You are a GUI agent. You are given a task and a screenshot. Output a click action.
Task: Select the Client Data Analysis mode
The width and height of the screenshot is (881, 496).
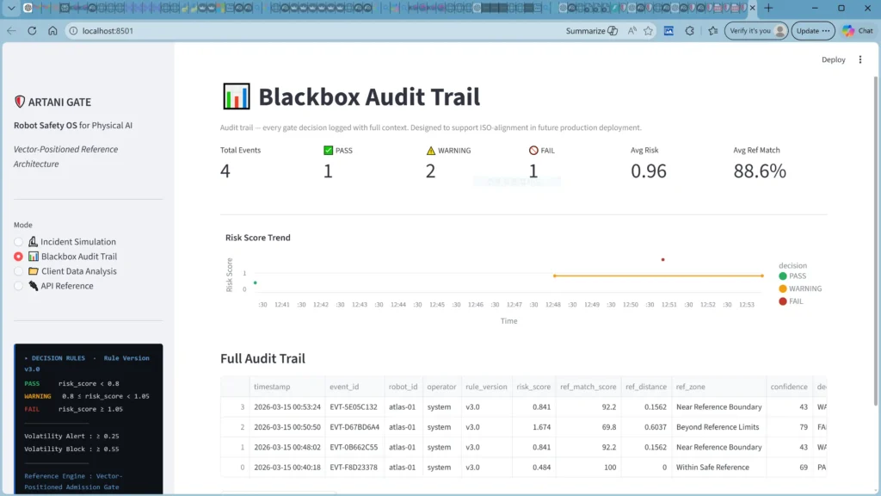point(19,271)
